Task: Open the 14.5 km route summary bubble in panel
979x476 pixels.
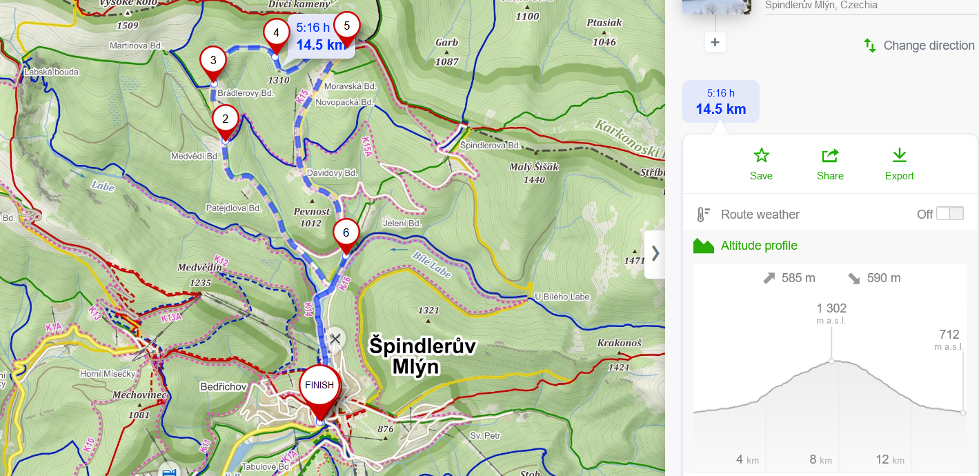Action: click(720, 101)
